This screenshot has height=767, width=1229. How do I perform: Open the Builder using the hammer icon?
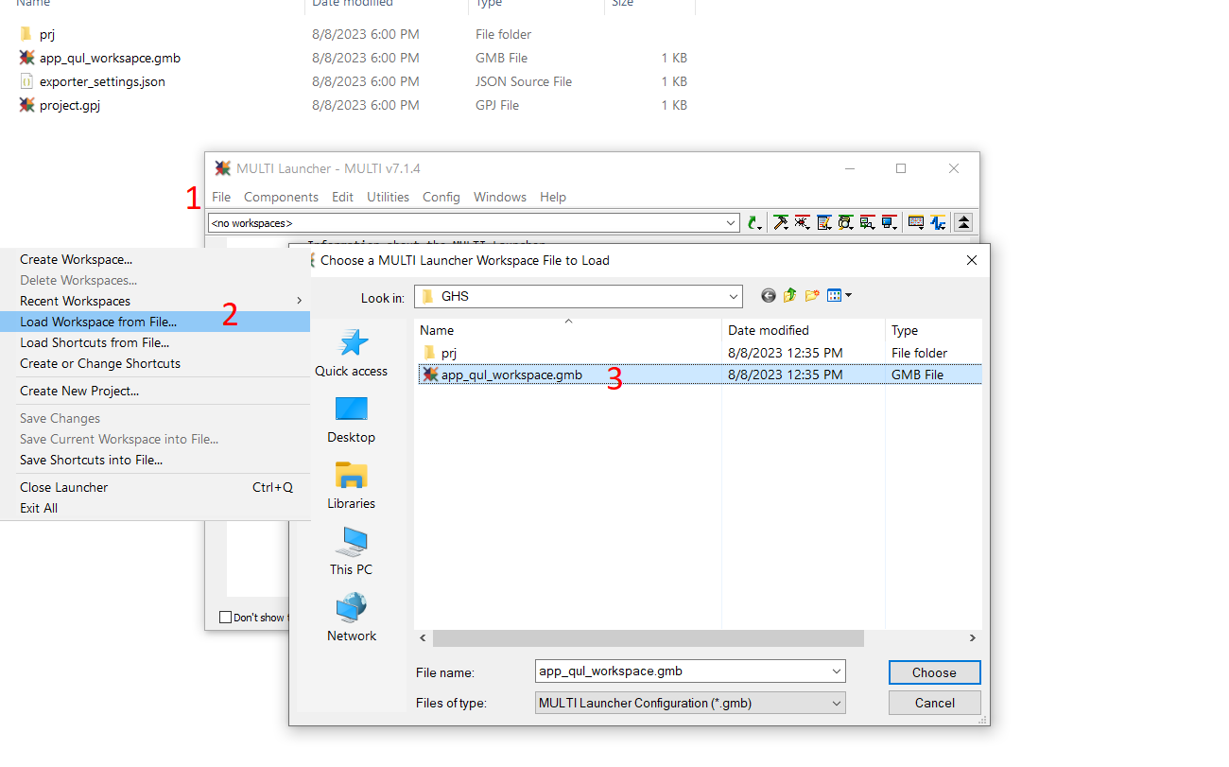click(x=779, y=221)
